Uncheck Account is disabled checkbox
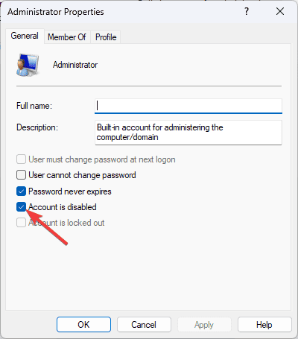The height and width of the screenshot is (339, 298). (x=21, y=207)
